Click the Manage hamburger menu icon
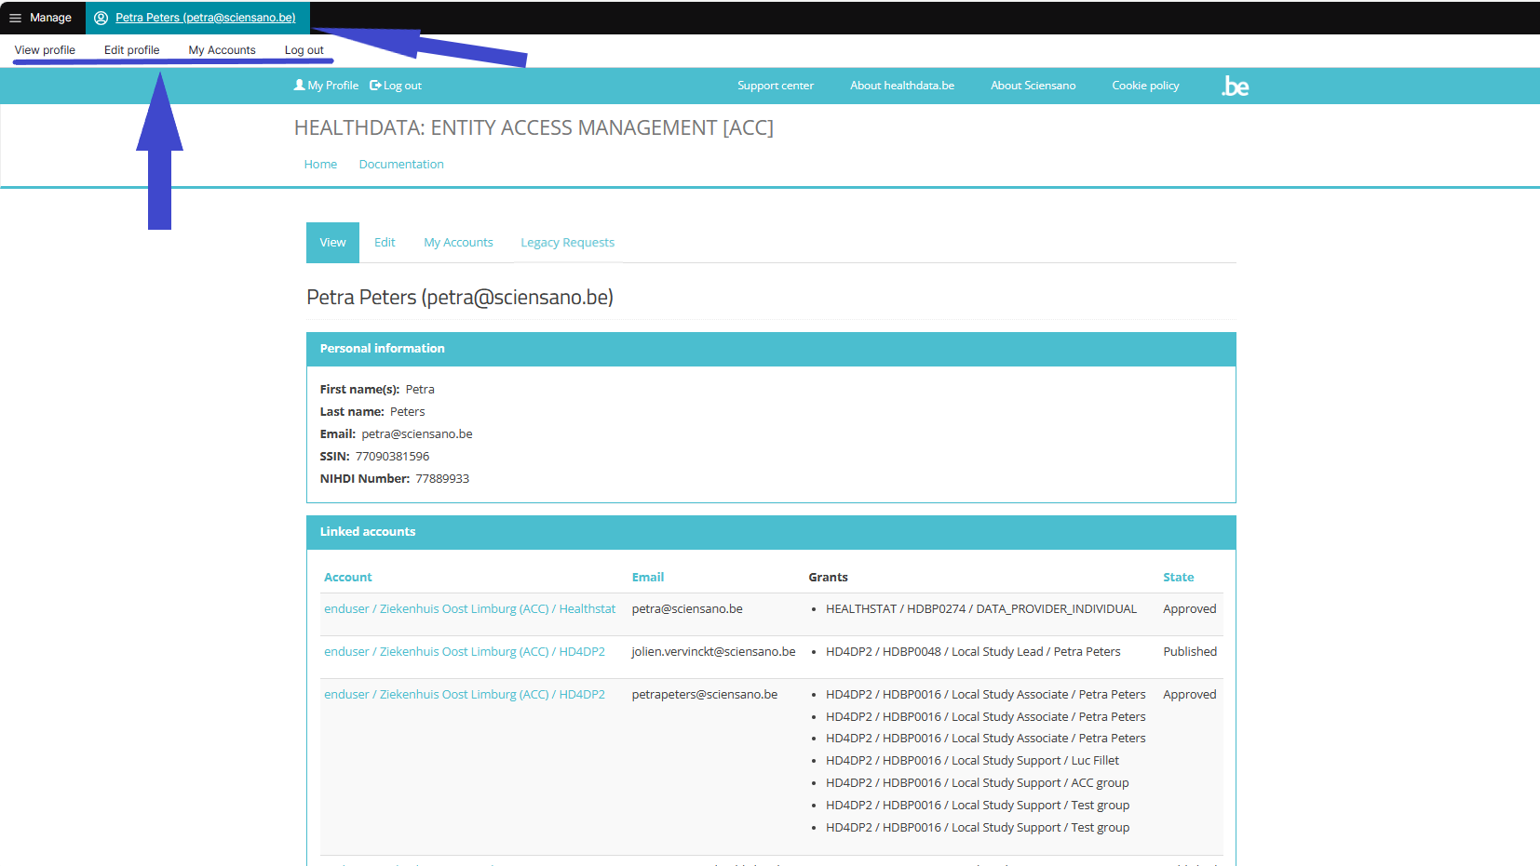Viewport: 1540px width, 866px height. point(16,18)
